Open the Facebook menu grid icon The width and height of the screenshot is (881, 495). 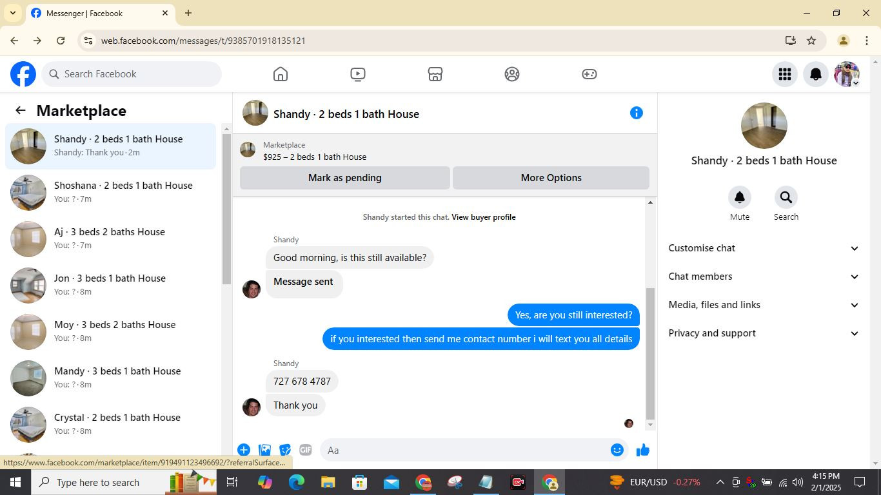(785, 74)
